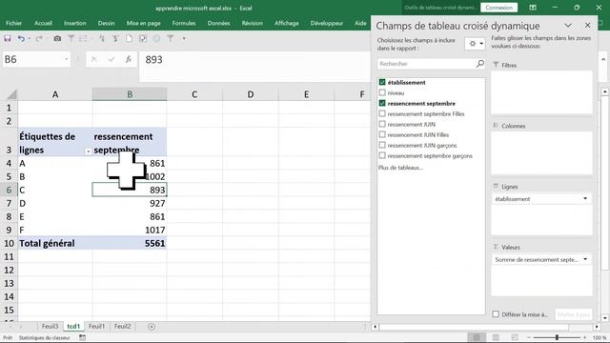Open the Affichage ribbon tab
This screenshot has width=610, height=343.
(286, 23)
